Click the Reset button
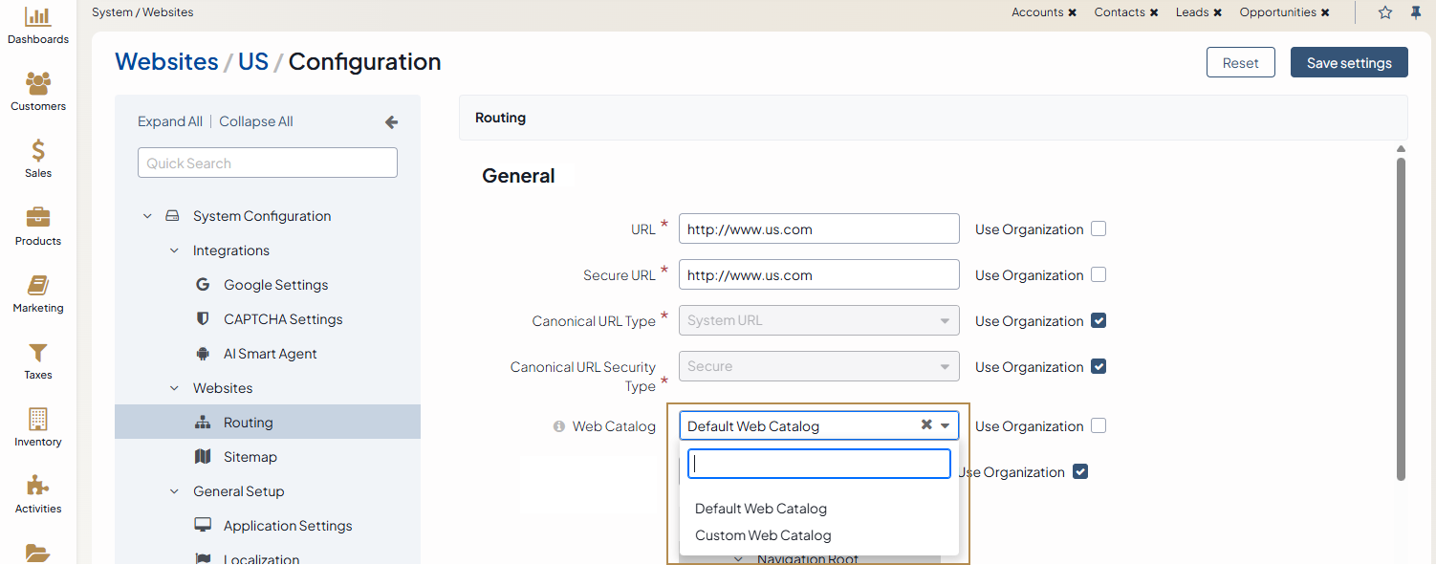This screenshot has width=1436, height=565. pos(1240,62)
